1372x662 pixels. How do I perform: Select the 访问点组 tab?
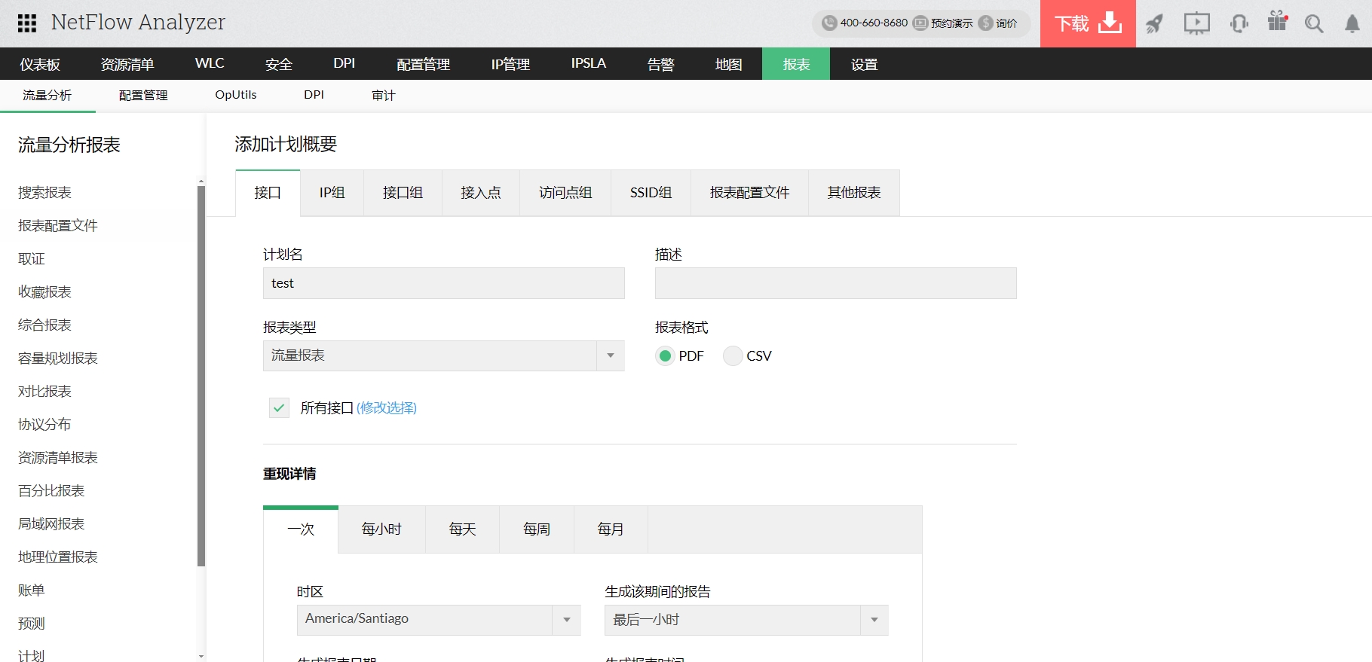565,193
